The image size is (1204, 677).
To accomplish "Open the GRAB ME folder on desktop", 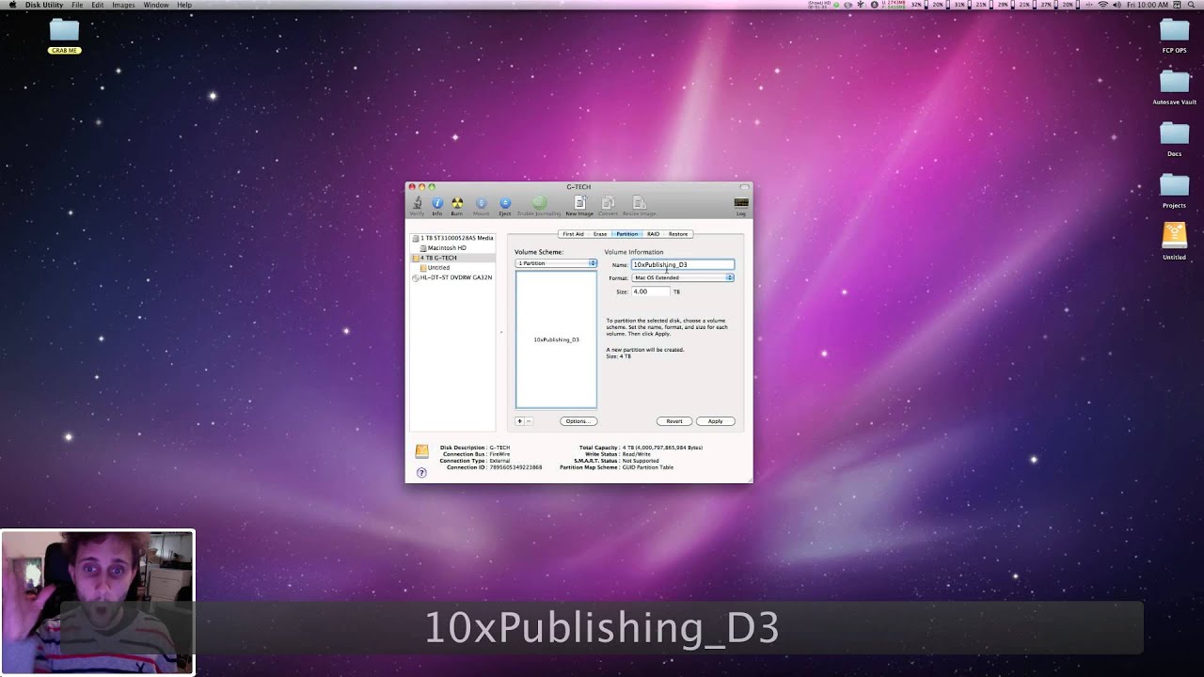I will [x=64, y=36].
